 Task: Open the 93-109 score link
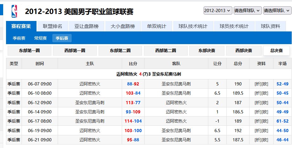(x=133, y=112)
